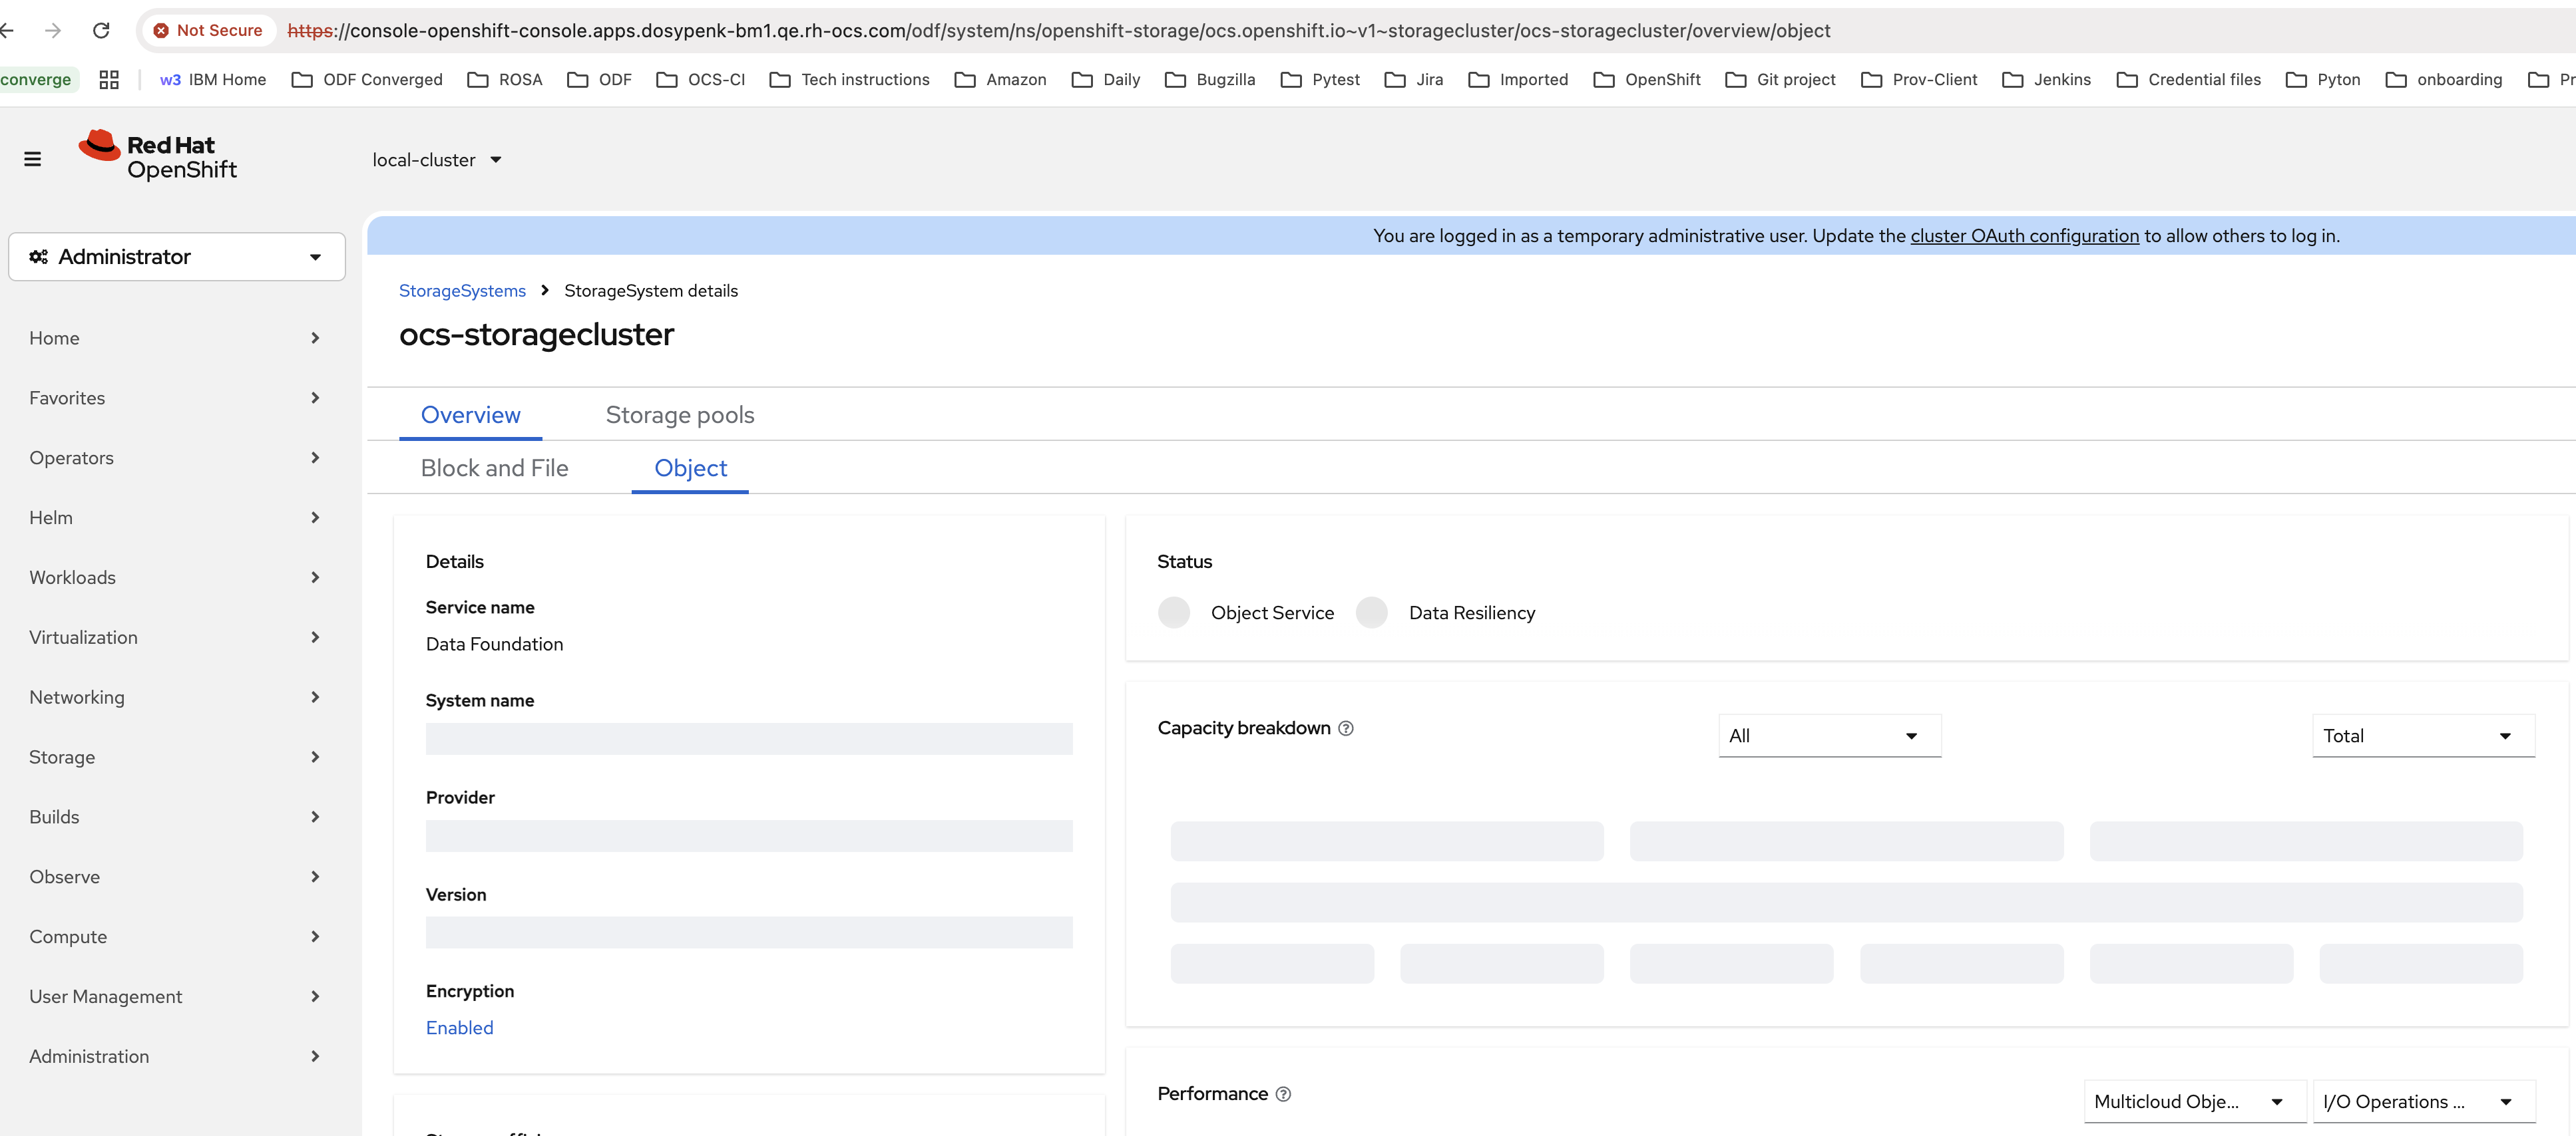Viewport: 2576px width, 1136px height.
Task: Click the browser reload icon
Action: click(101, 30)
